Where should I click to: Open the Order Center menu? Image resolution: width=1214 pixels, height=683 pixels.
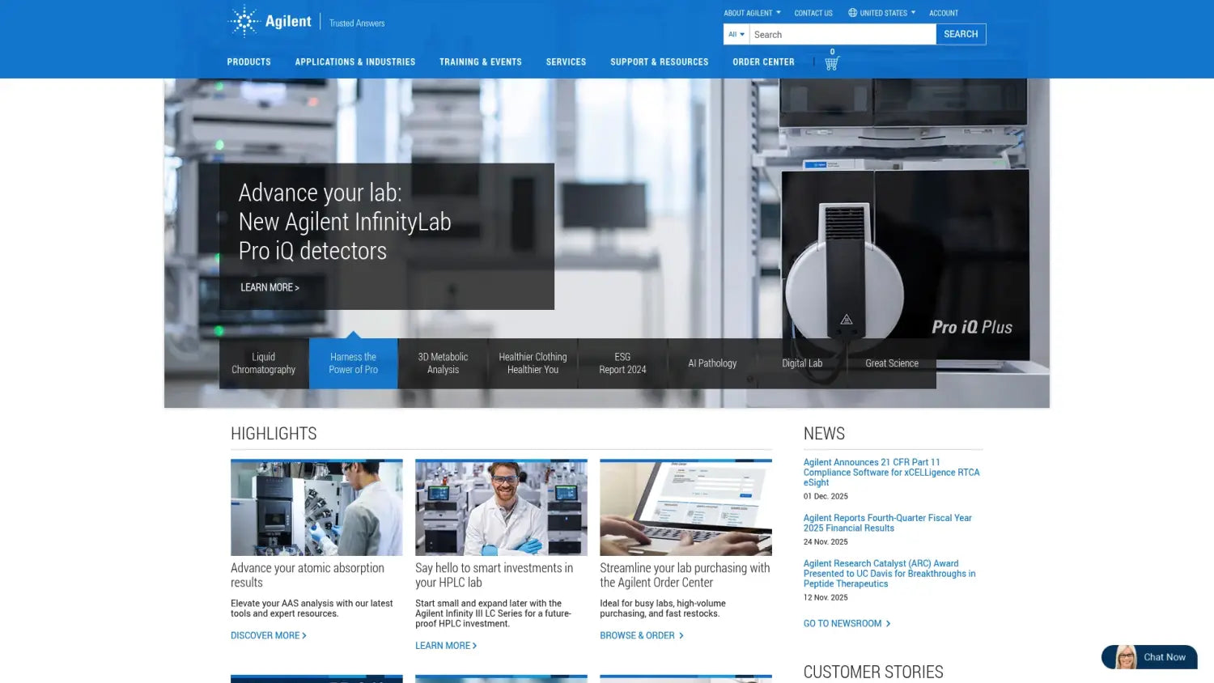pos(763,62)
